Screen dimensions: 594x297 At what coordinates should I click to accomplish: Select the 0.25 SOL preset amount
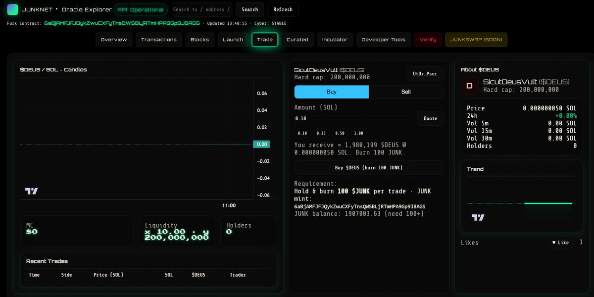[x=321, y=133]
